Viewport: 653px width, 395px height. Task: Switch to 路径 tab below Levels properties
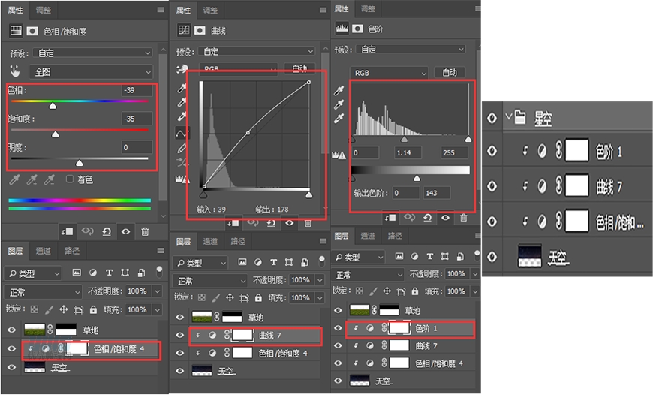[x=395, y=236]
